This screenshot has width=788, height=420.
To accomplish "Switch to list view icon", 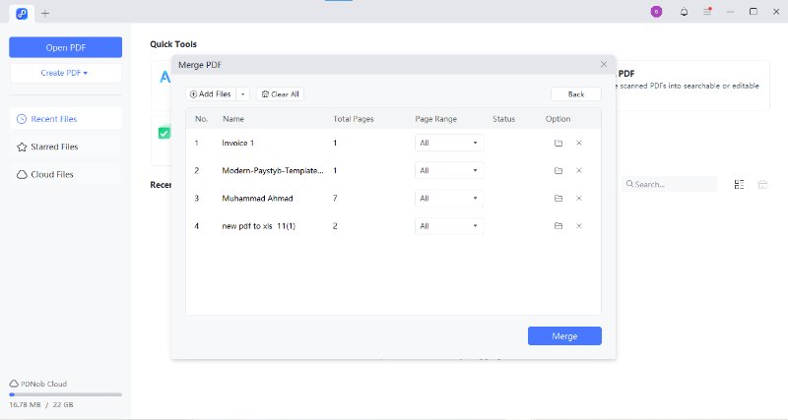I will 739,185.
